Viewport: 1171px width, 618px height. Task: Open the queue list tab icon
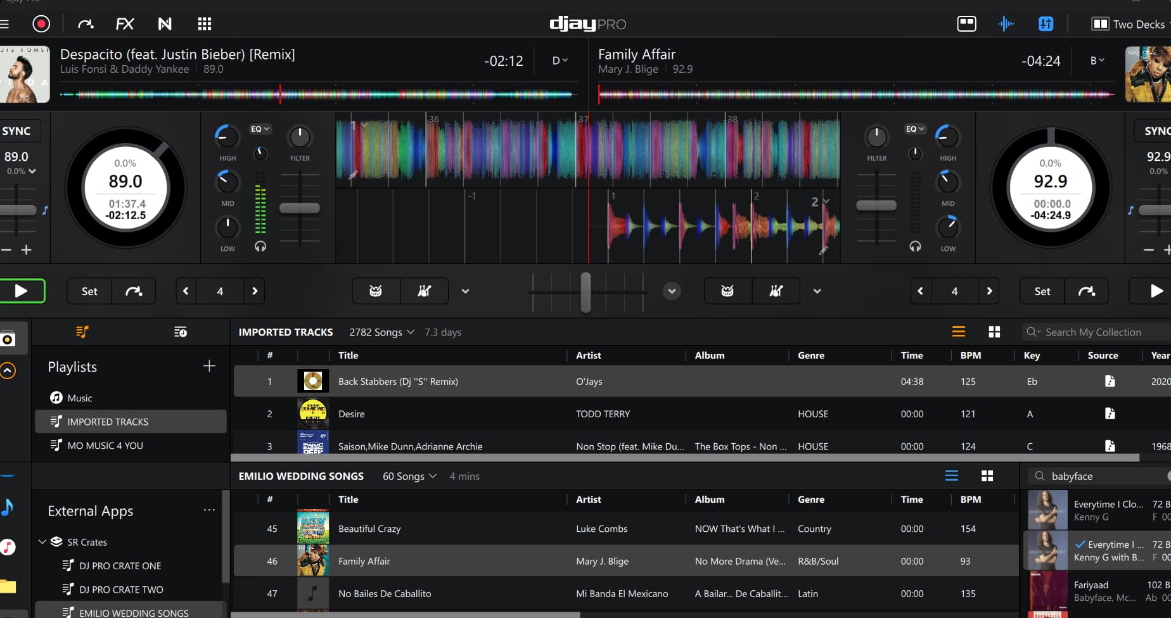181,332
